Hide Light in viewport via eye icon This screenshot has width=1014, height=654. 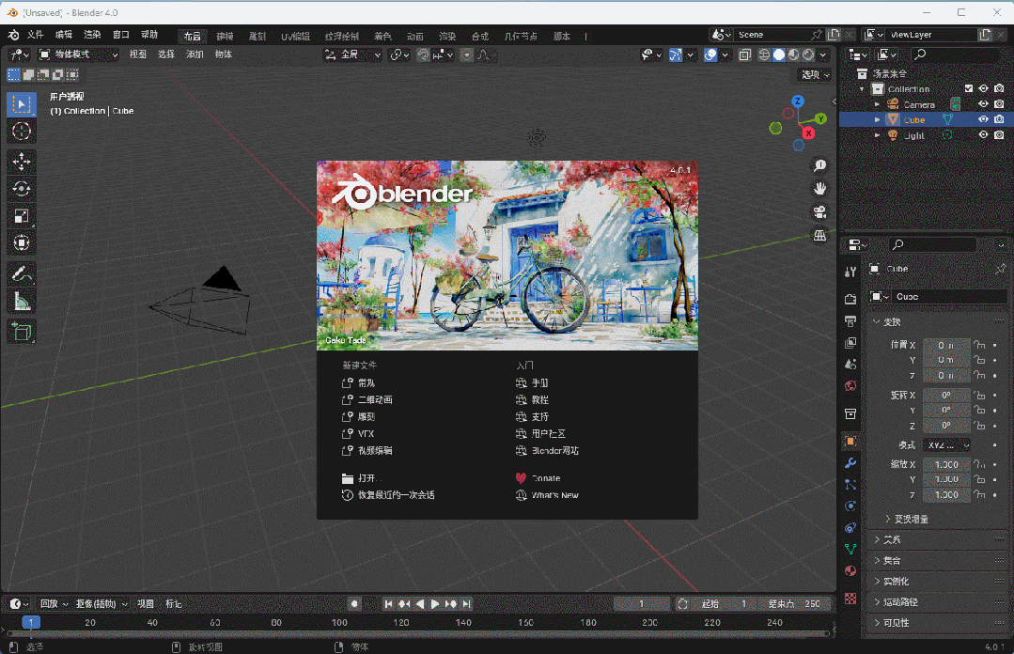coord(983,135)
